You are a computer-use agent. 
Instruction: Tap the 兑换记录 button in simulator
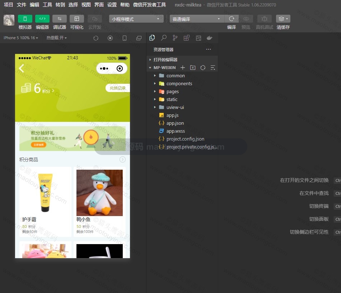[x=118, y=88]
